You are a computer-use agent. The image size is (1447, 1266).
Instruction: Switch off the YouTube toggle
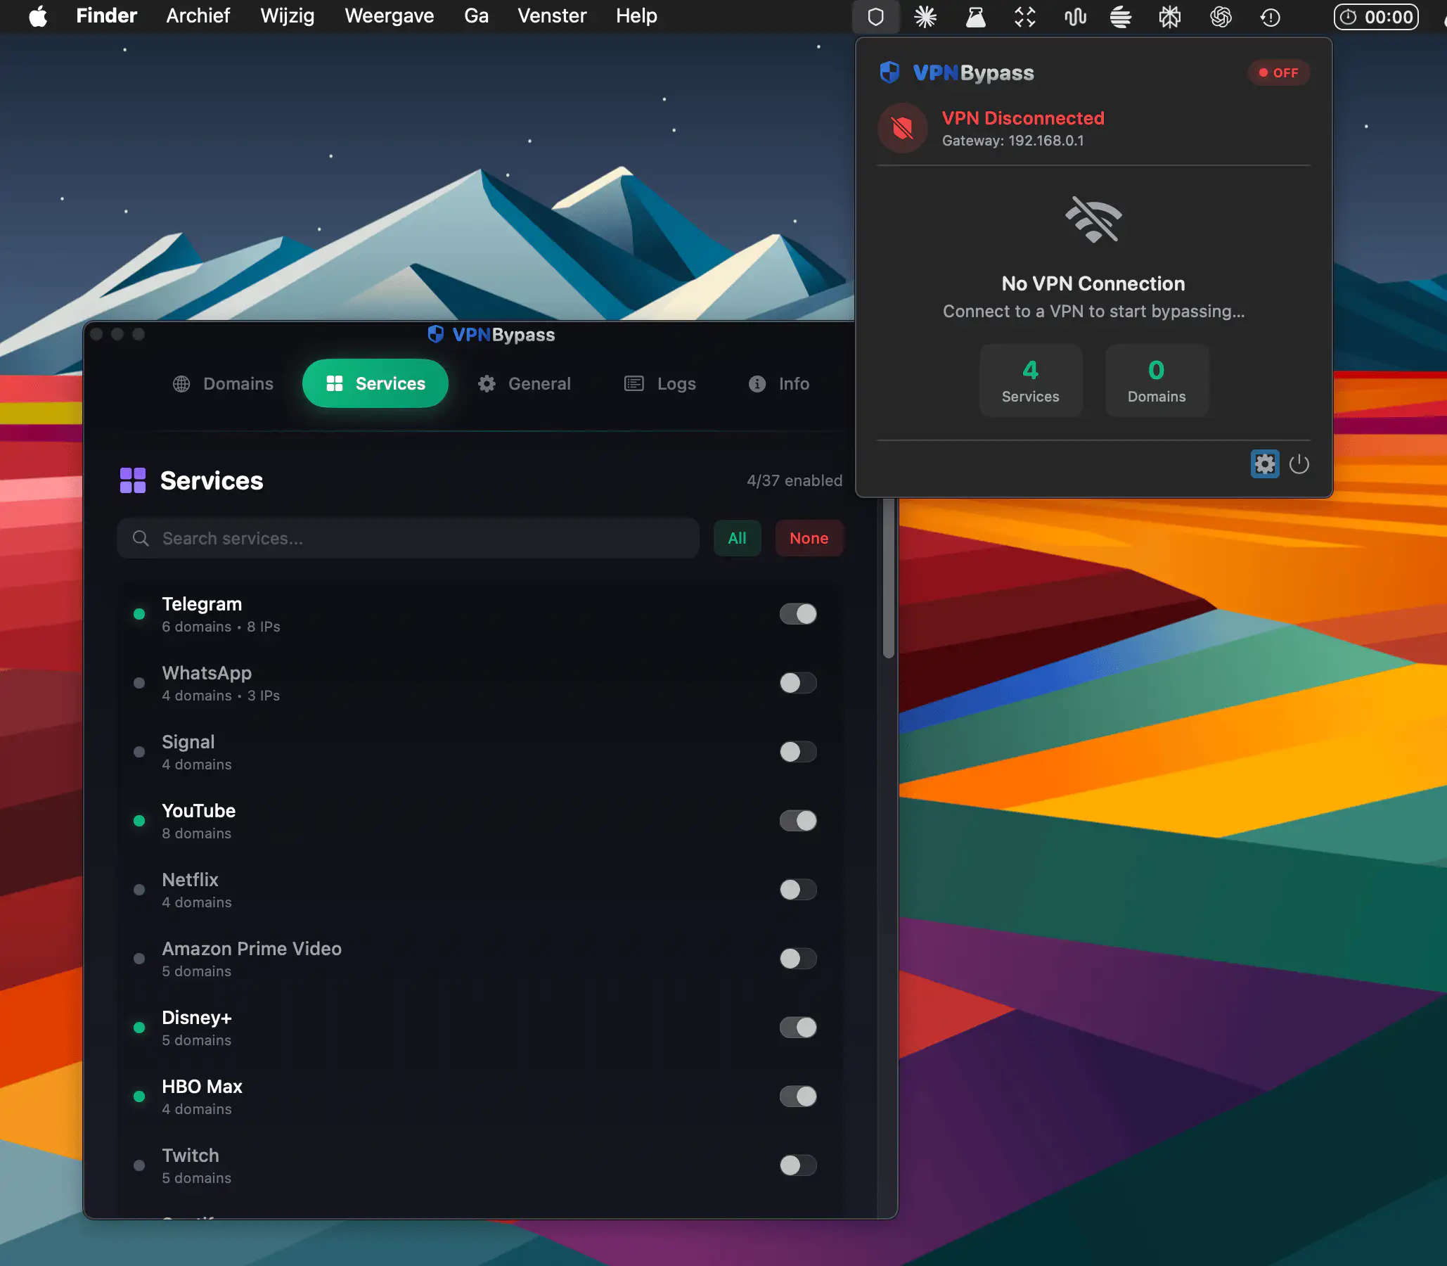coord(797,821)
